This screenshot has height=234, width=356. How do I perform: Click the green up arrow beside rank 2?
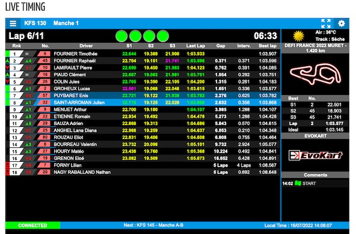tap(7, 61)
